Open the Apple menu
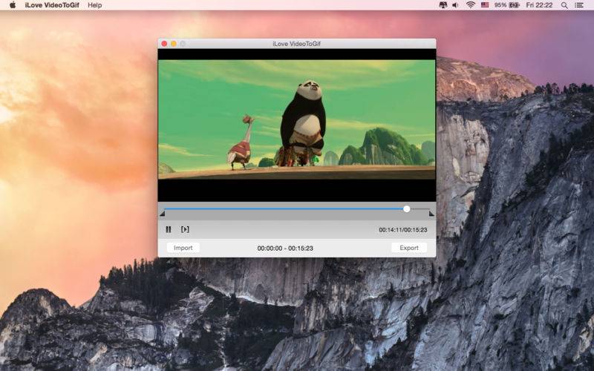Viewport: 594px width, 371px height. 13,5
